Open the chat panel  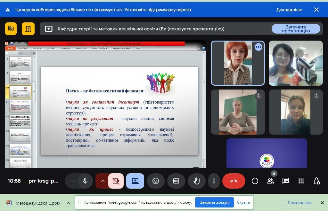(286, 181)
